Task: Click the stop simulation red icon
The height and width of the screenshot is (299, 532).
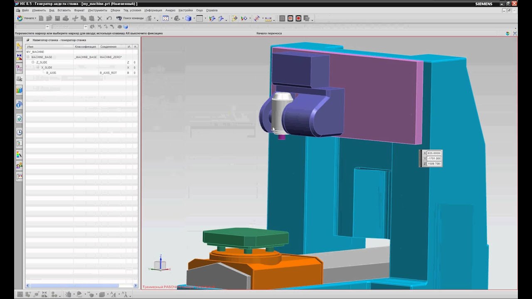Action: 298,18
